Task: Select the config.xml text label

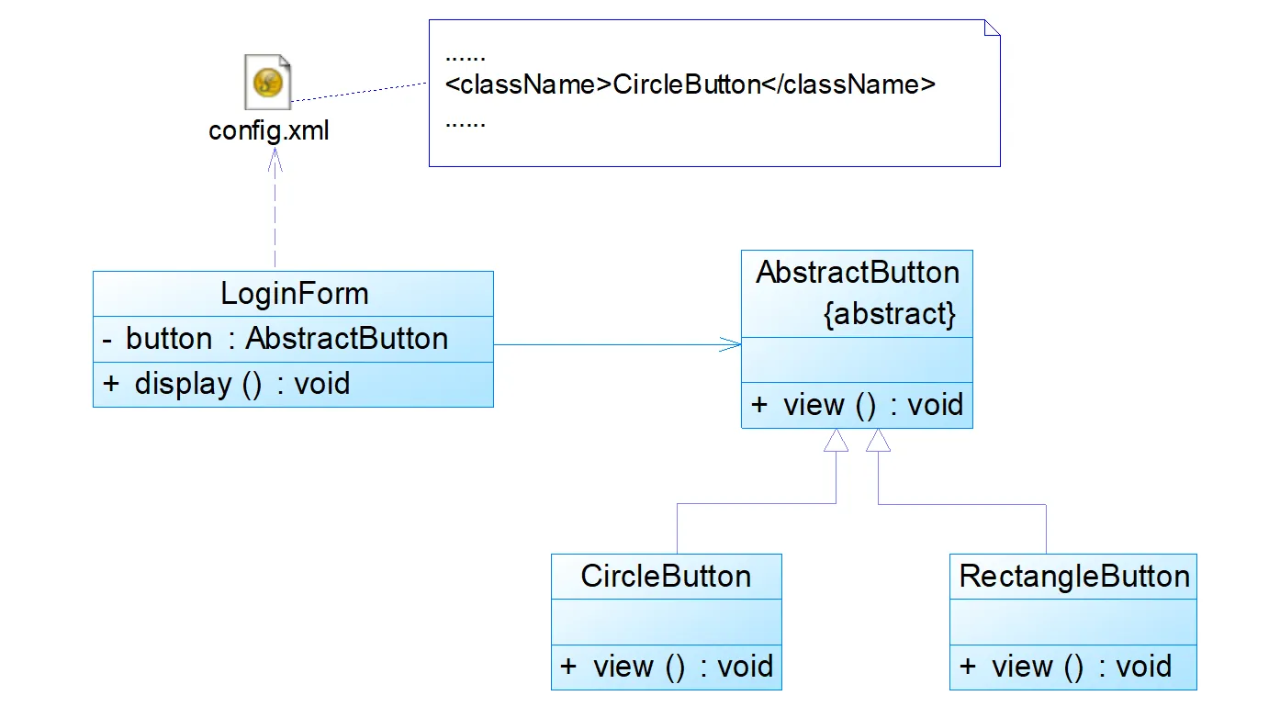Action: (x=268, y=130)
